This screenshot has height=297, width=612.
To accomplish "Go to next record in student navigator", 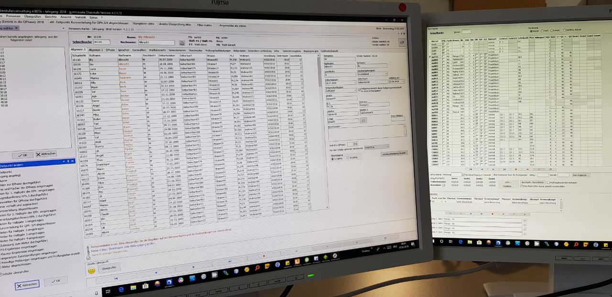I will (x=194, y=267).
